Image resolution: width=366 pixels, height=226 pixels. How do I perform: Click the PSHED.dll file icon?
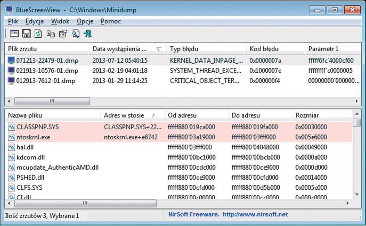coord(11,177)
